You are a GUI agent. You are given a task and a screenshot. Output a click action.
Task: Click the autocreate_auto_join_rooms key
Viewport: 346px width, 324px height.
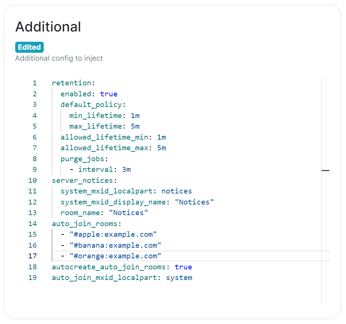pyautogui.click(x=109, y=267)
